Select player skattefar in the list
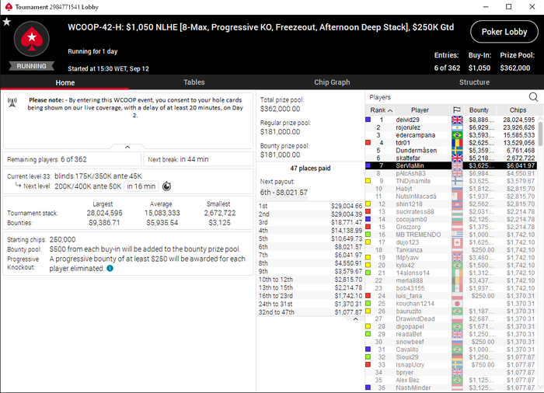 [451, 158]
